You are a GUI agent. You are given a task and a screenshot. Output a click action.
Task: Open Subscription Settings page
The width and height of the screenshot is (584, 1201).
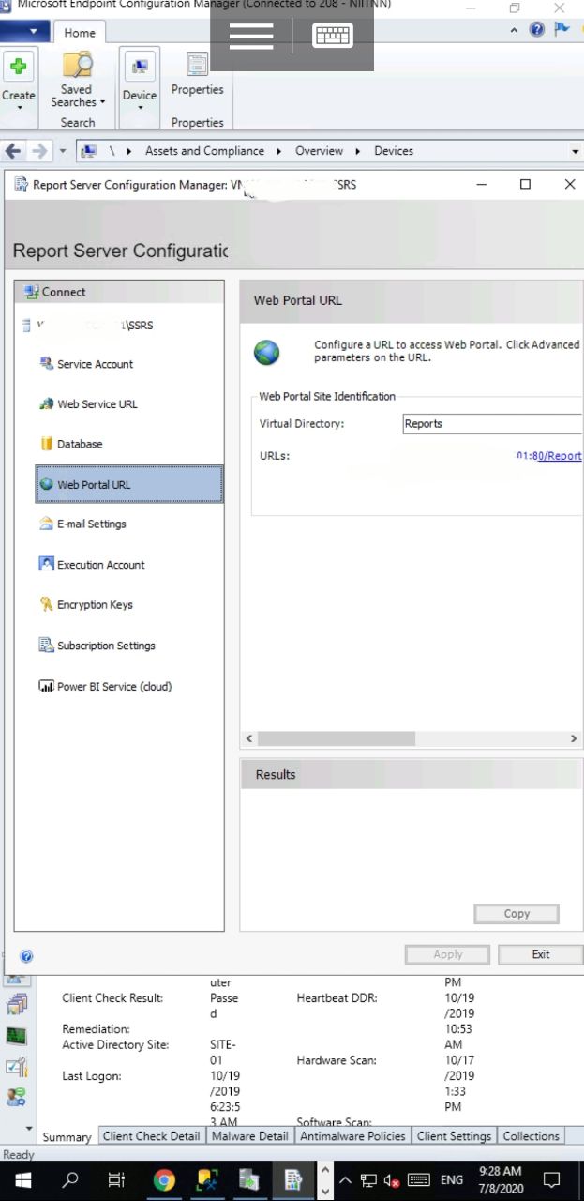tap(97, 646)
